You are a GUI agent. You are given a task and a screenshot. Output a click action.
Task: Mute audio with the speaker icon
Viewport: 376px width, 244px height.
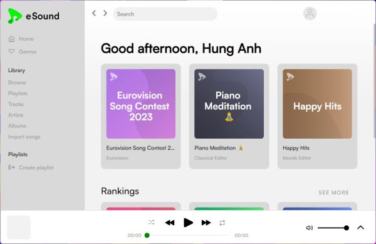click(310, 228)
